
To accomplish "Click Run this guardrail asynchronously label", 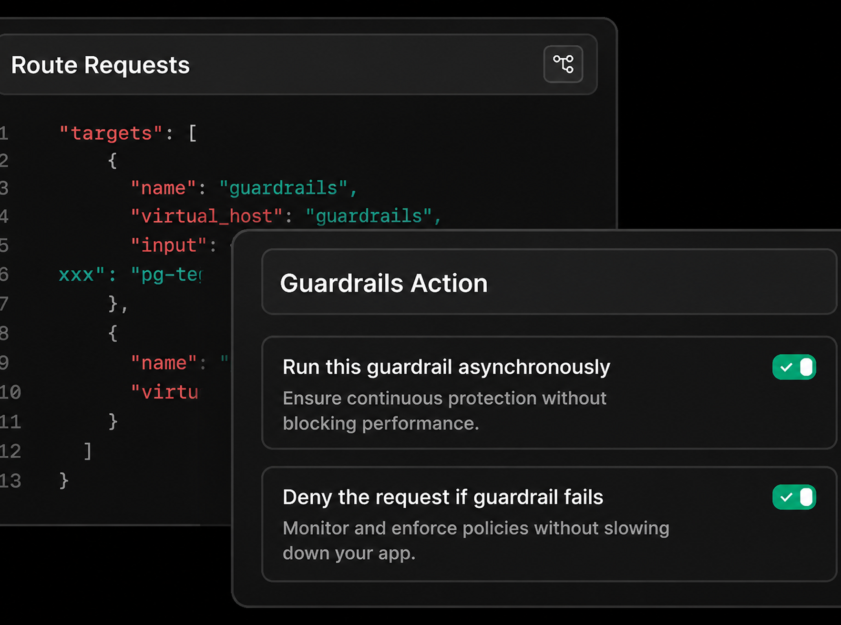I will pos(446,367).
